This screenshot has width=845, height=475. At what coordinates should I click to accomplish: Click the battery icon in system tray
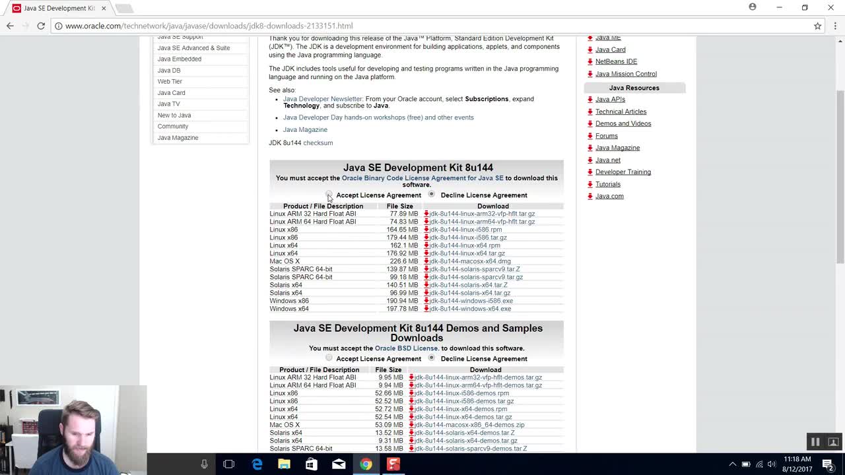tap(746, 464)
